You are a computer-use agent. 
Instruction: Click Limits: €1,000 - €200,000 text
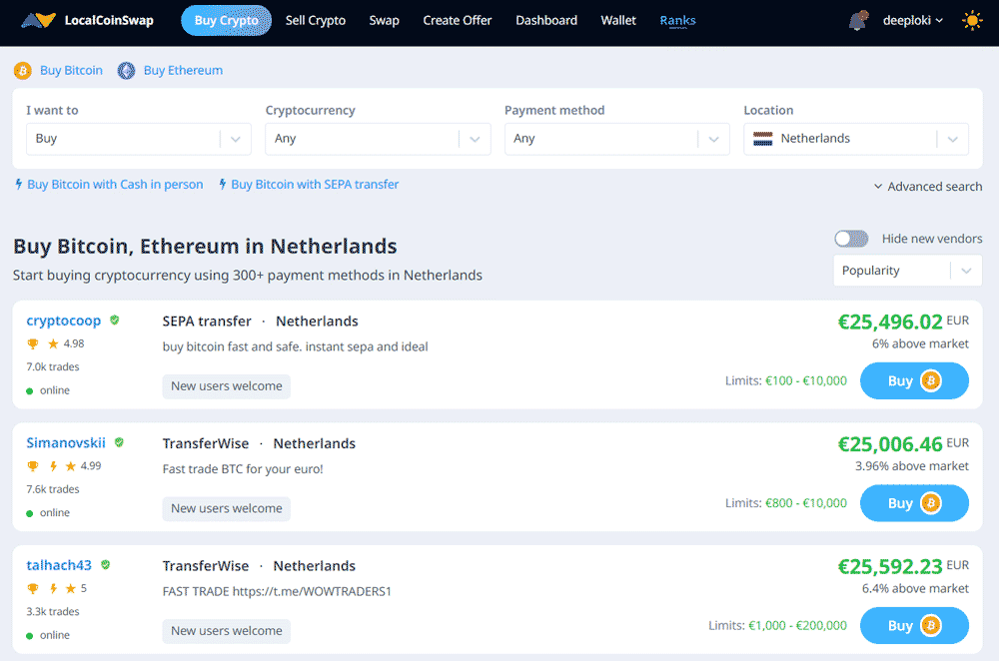(x=778, y=625)
